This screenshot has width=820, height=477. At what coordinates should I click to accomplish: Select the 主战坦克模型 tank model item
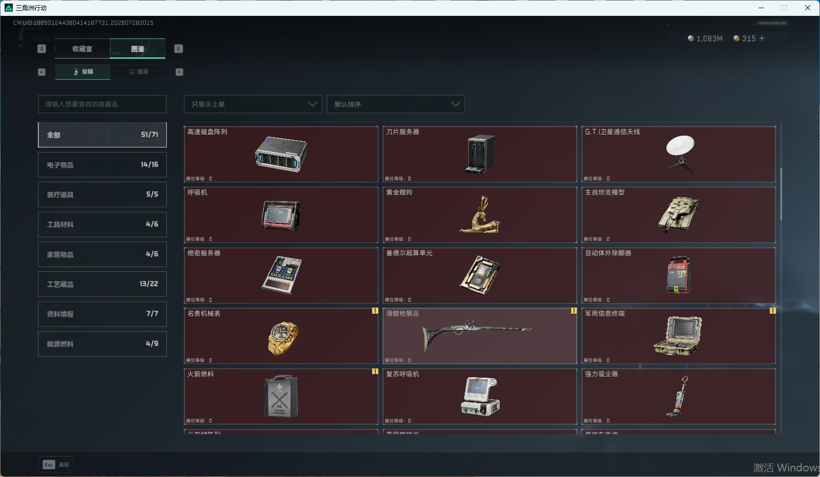(x=679, y=214)
